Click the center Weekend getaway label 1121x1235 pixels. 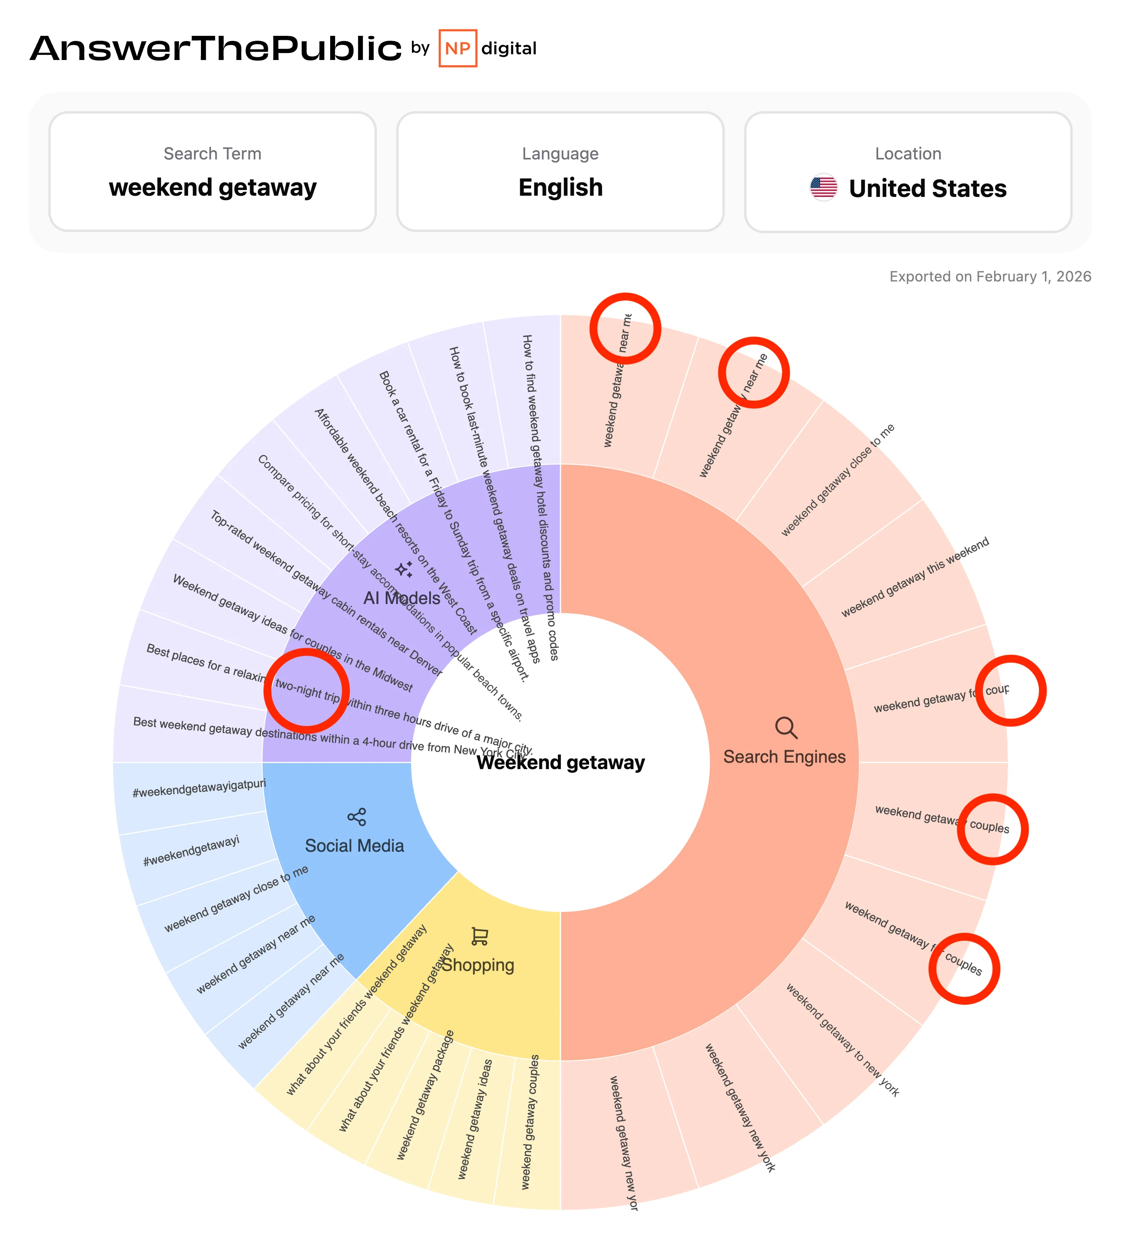560,763
